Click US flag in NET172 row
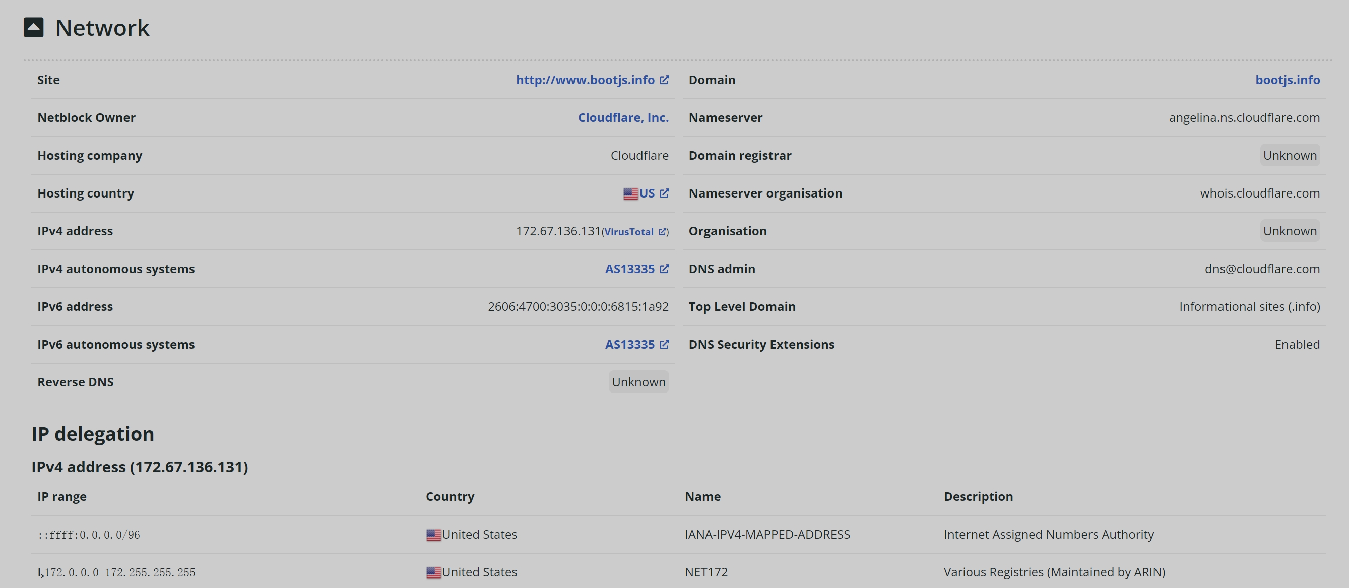This screenshot has width=1349, height=588. pos(433,572)
